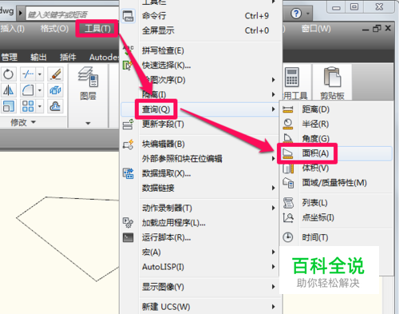The image size is (399, 314).
Task: Click the help question mark icon
Action: coord(296,13)
